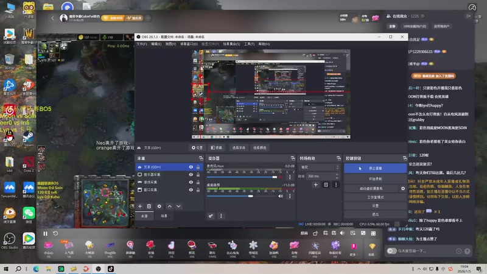This screenshot has width=487, height=274.
Task: Toggle the switch beside chat input
Action: [x=391, y=251]
